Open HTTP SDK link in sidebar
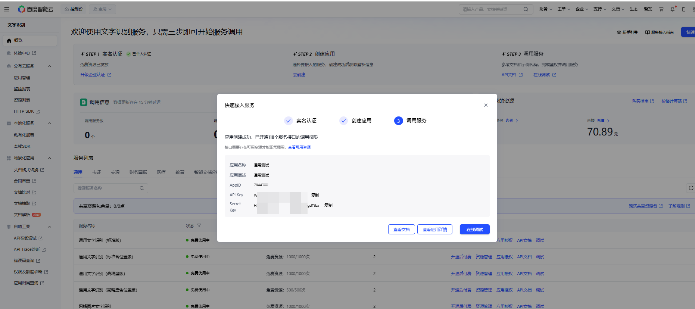The height and width of the screenshot is (309, 695). tap(27, 112)
